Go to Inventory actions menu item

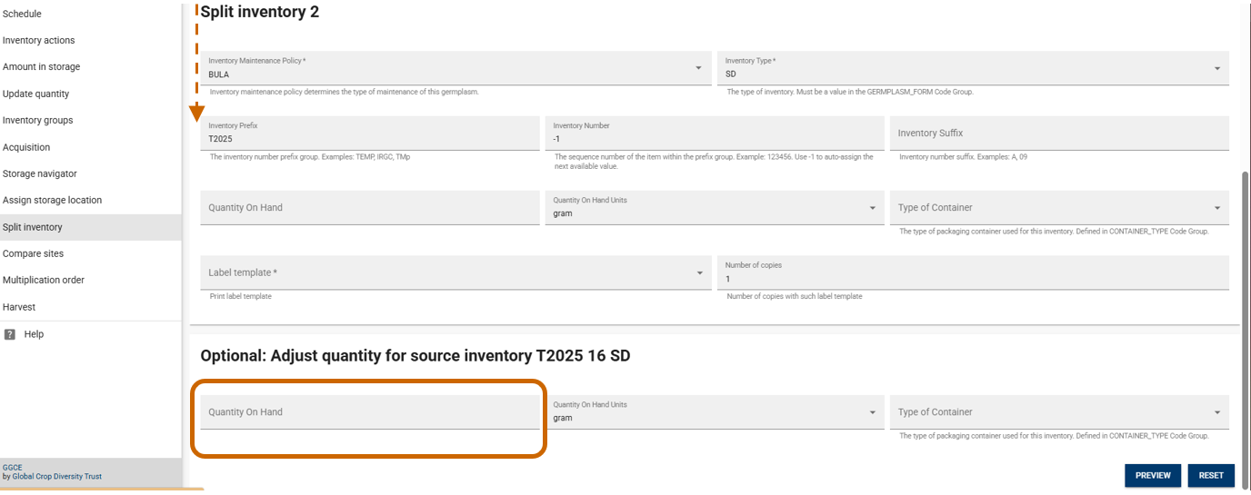pos(39,41)
